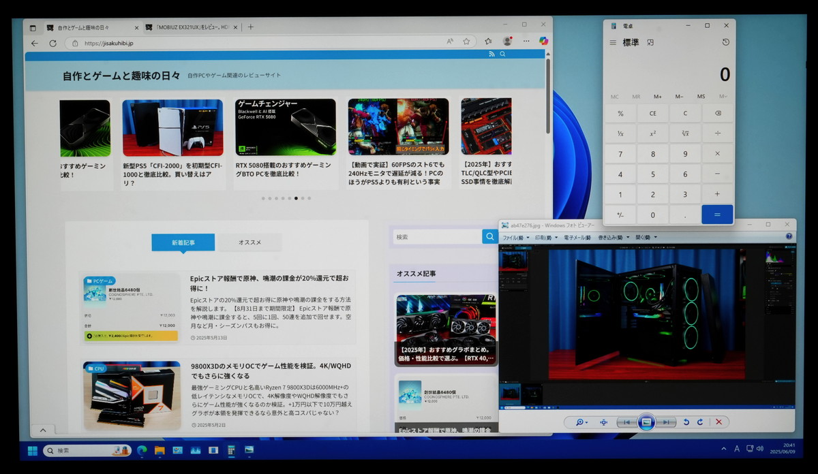
Task: Click the website search input field
Action: (436, 237)
